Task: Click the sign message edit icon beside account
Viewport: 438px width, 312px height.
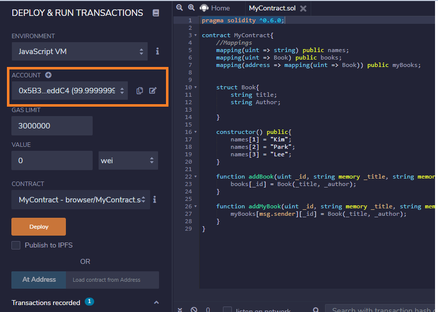Action: [x=153, y=91]
